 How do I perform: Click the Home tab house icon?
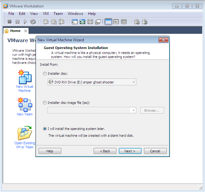point(7,31)
